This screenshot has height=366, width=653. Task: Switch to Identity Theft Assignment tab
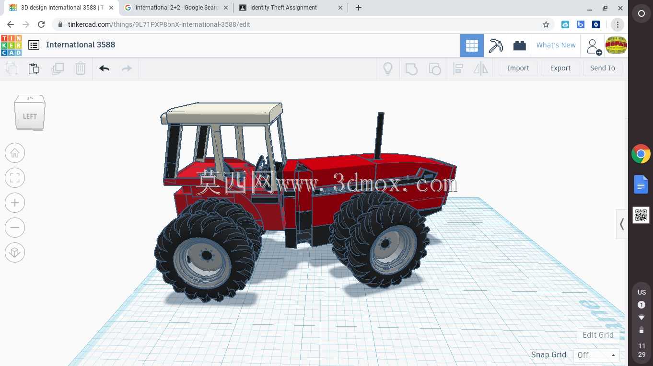[x=291, y=8]
